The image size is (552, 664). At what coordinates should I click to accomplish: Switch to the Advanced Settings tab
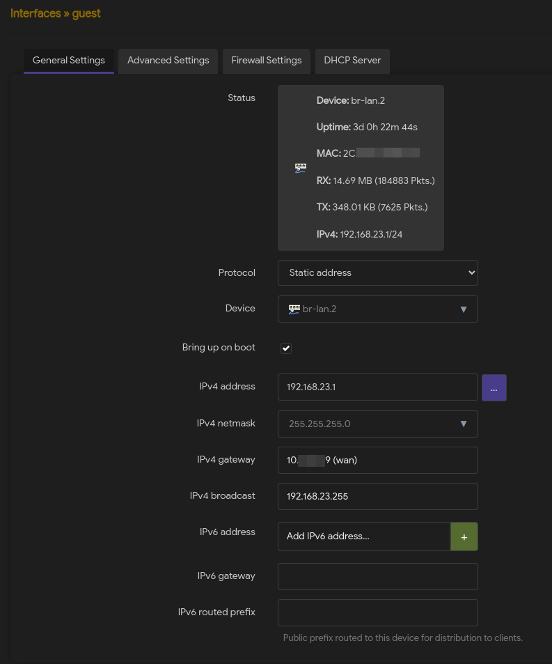[x=168, y=61]
